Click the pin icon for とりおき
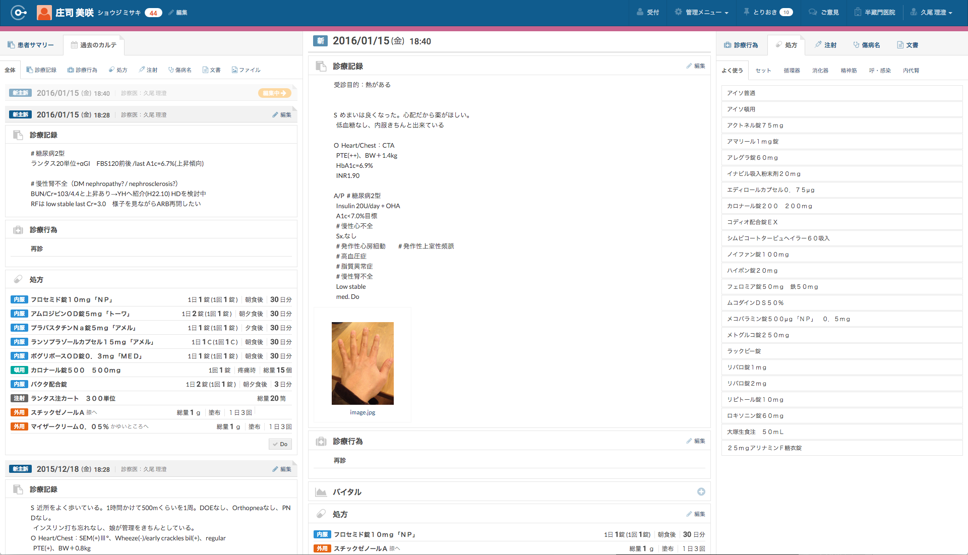The height and width of the screenshot is (555, 968). (x=747, y=12)
